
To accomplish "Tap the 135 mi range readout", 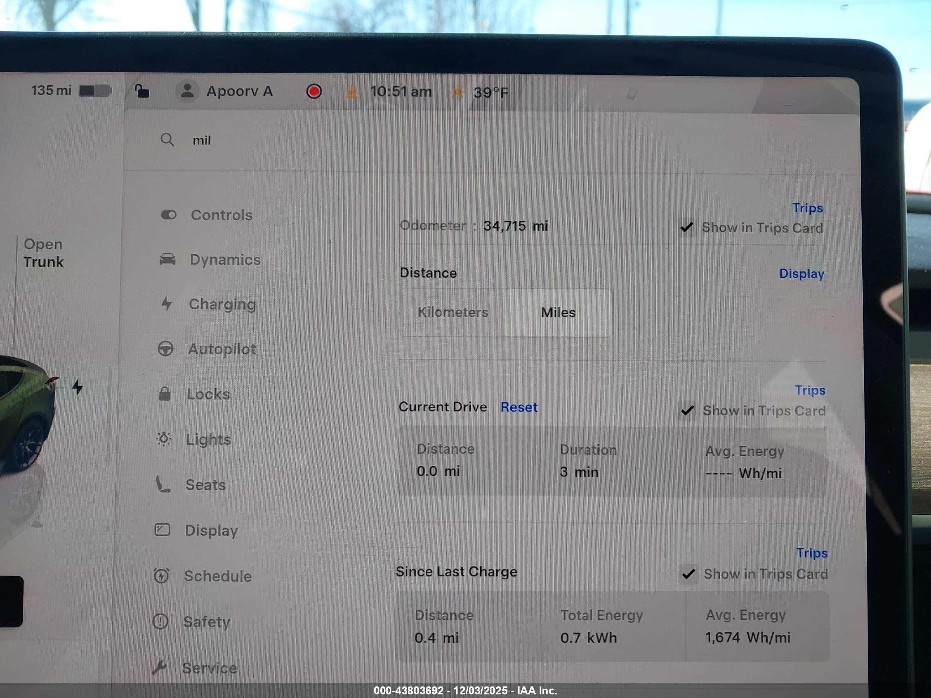I will coord(51,90).
